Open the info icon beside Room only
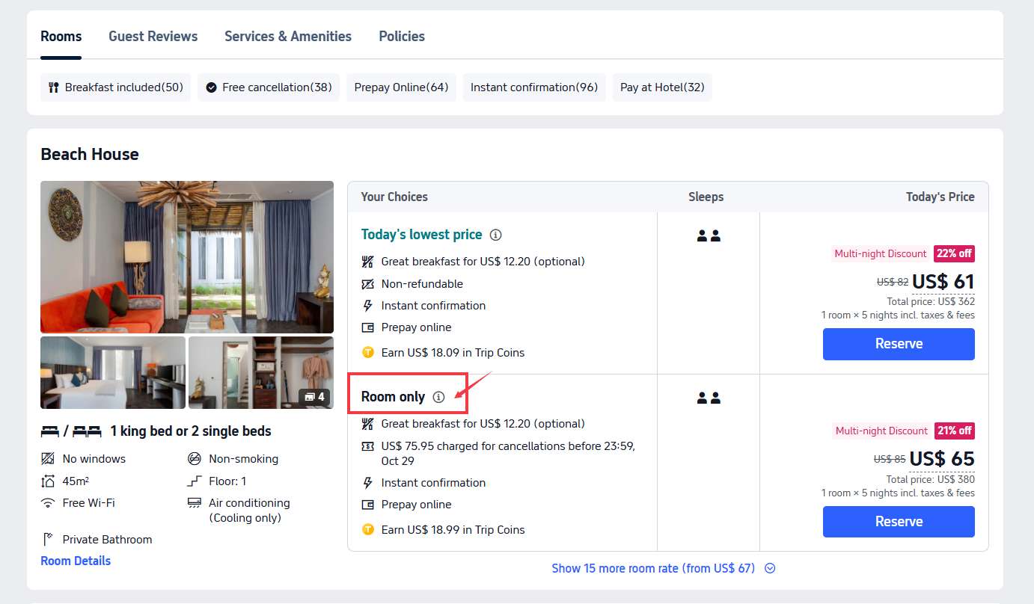 438,398
